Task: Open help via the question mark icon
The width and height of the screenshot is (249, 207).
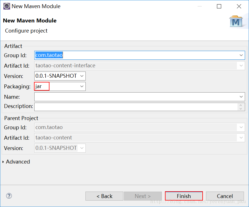Action: (x=9, y=196)
